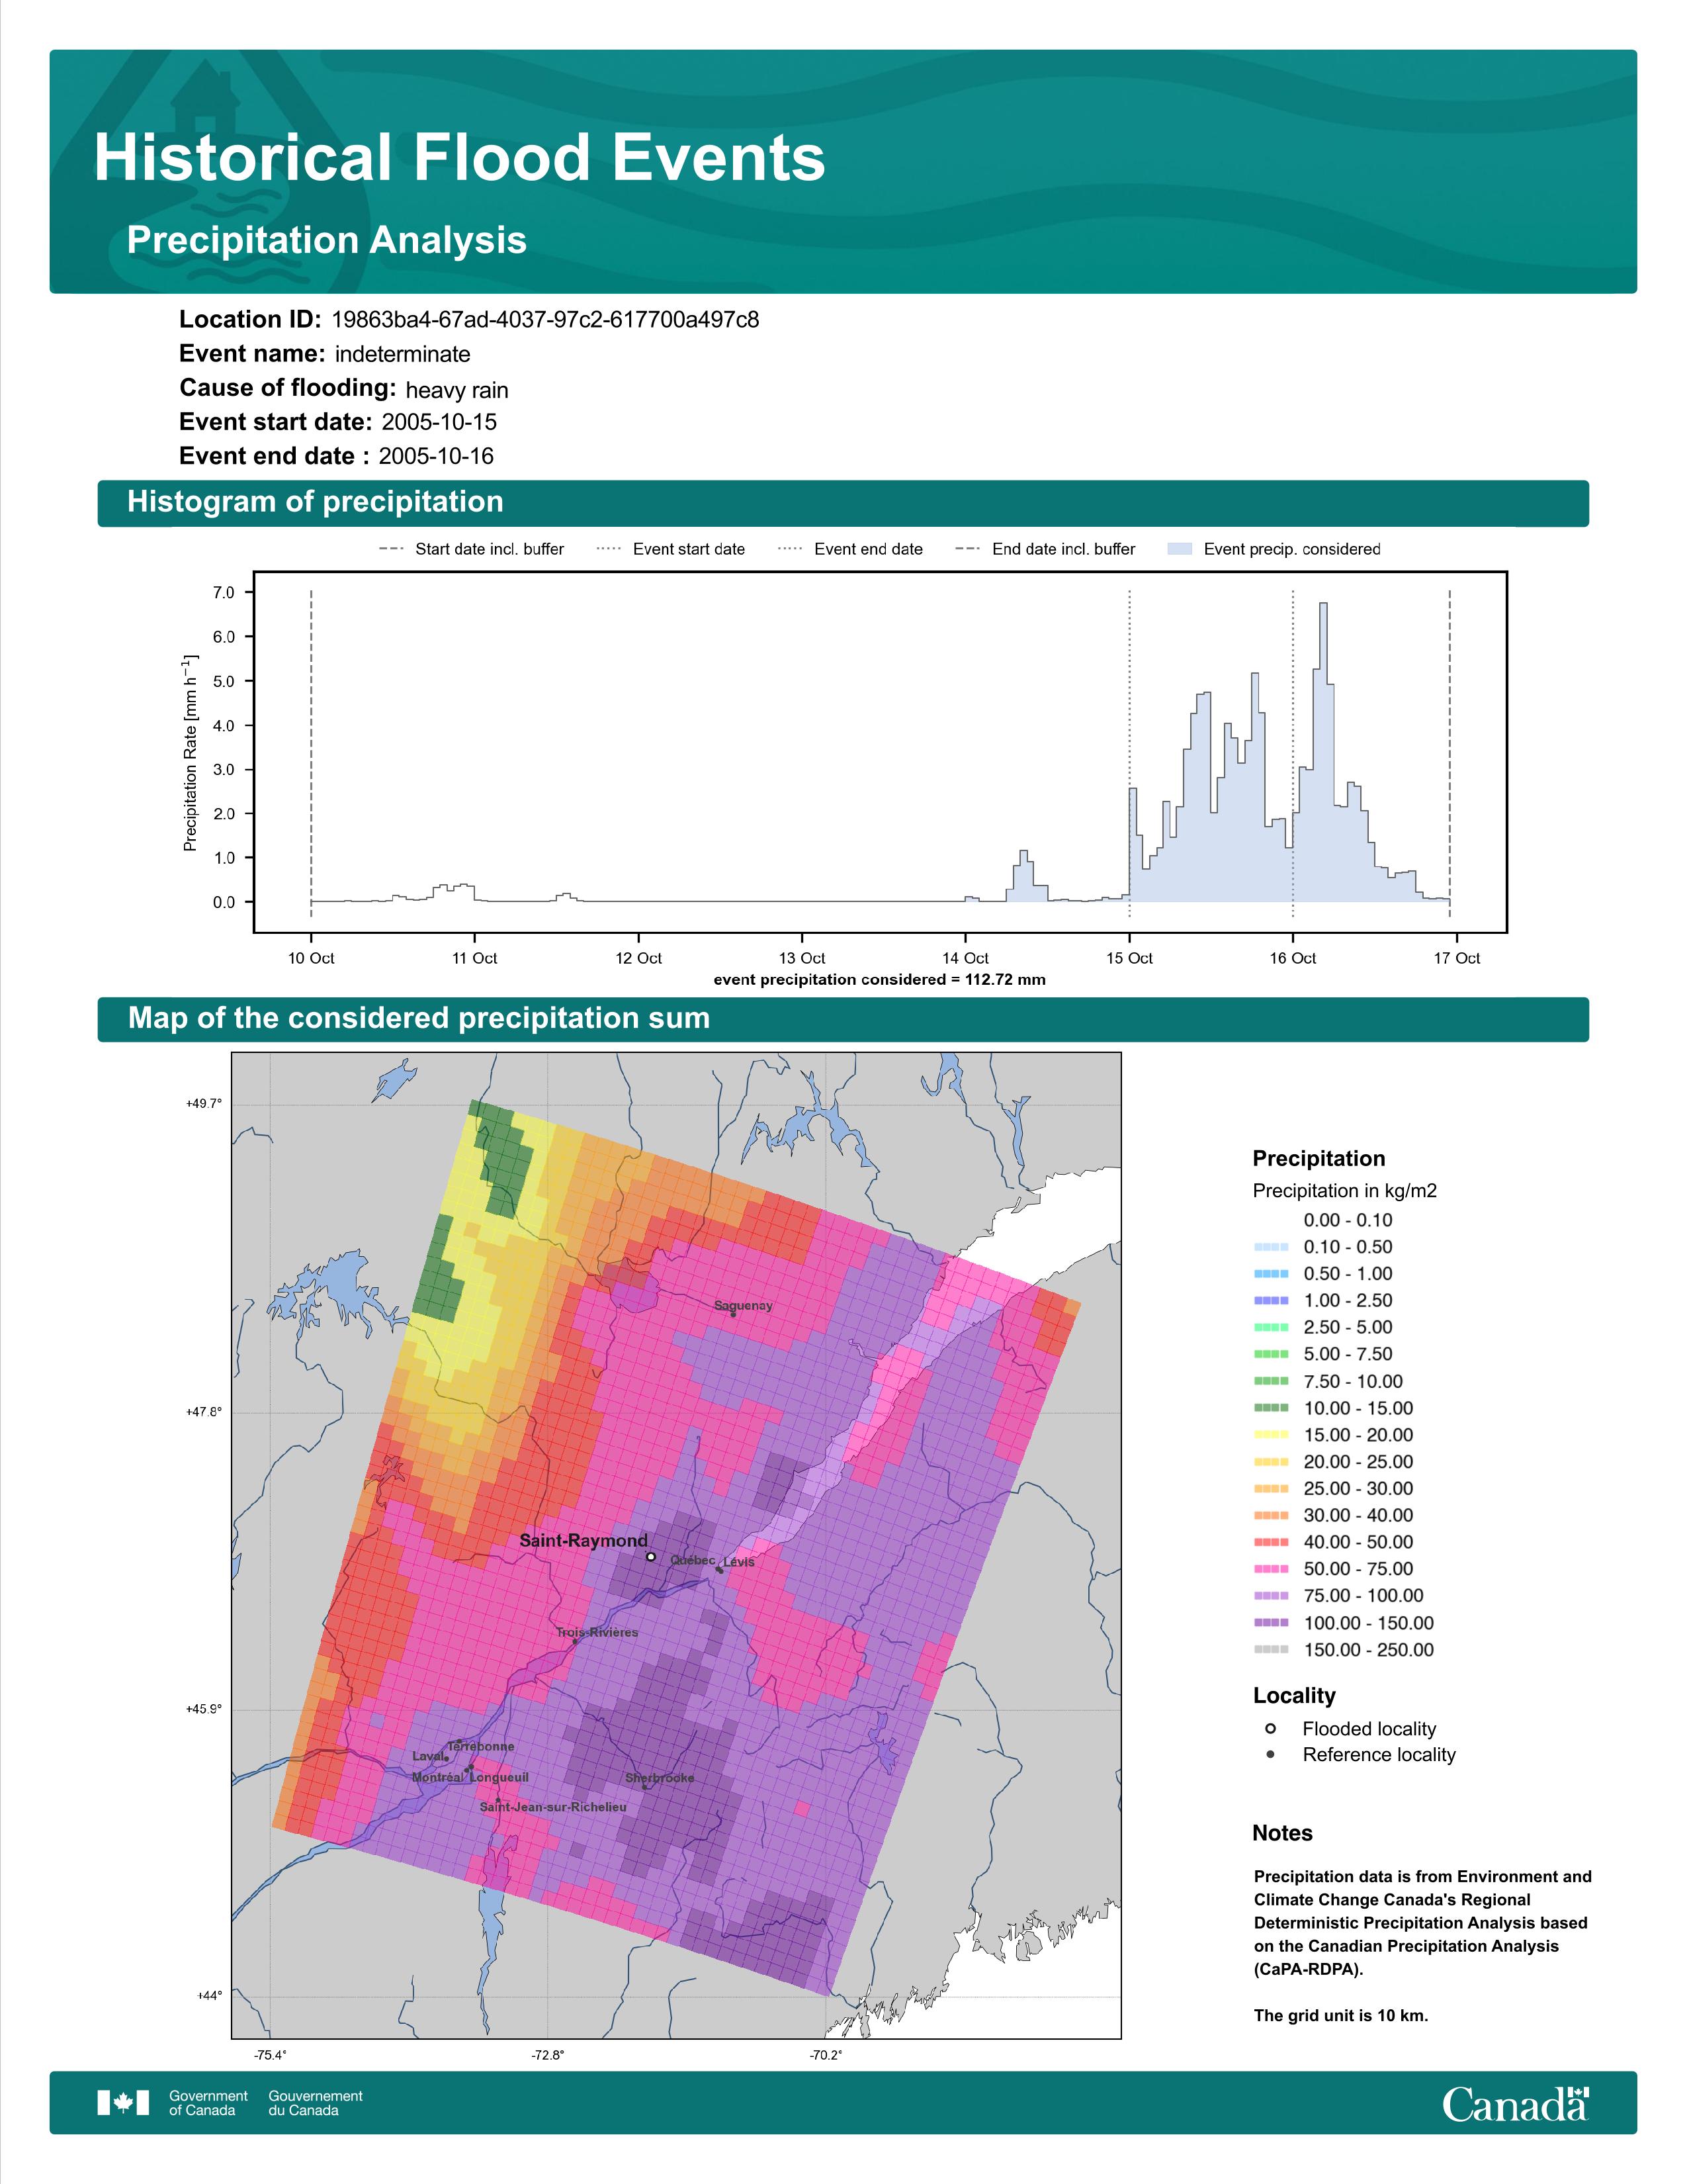Select the 0.10 - 0.50 precipitation swatch
This screenshot has height=2184, width=1687.
(x=1270, y=1247)
